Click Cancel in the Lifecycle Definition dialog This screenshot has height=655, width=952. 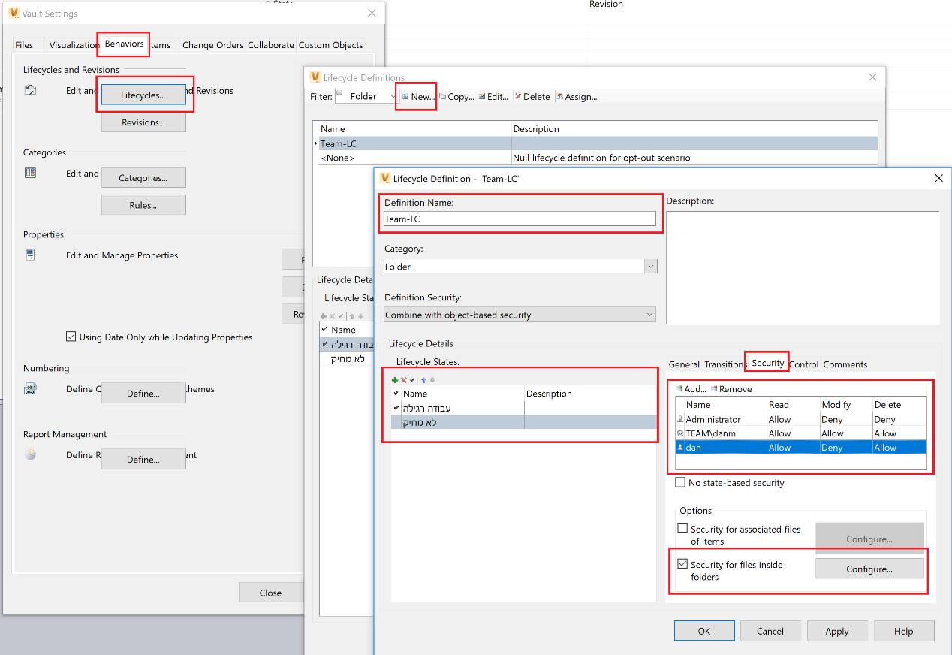pos(770,631)
